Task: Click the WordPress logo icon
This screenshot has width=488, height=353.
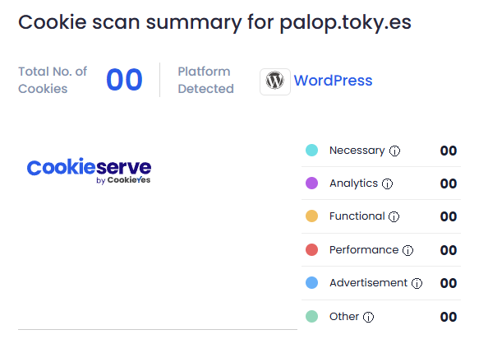Action: tap(275, 81)
